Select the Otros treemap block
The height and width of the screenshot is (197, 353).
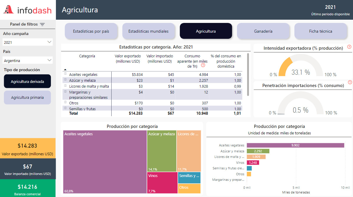[x=189, y=189]
